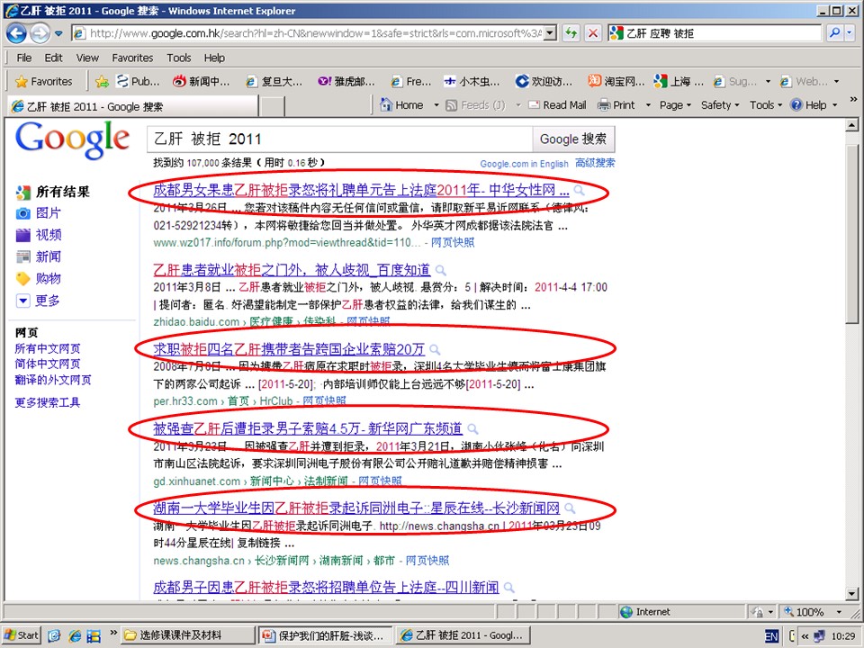Click the Google 搜索 button
Viewport: 864px width, 648px height.
(x=573, y=139)
